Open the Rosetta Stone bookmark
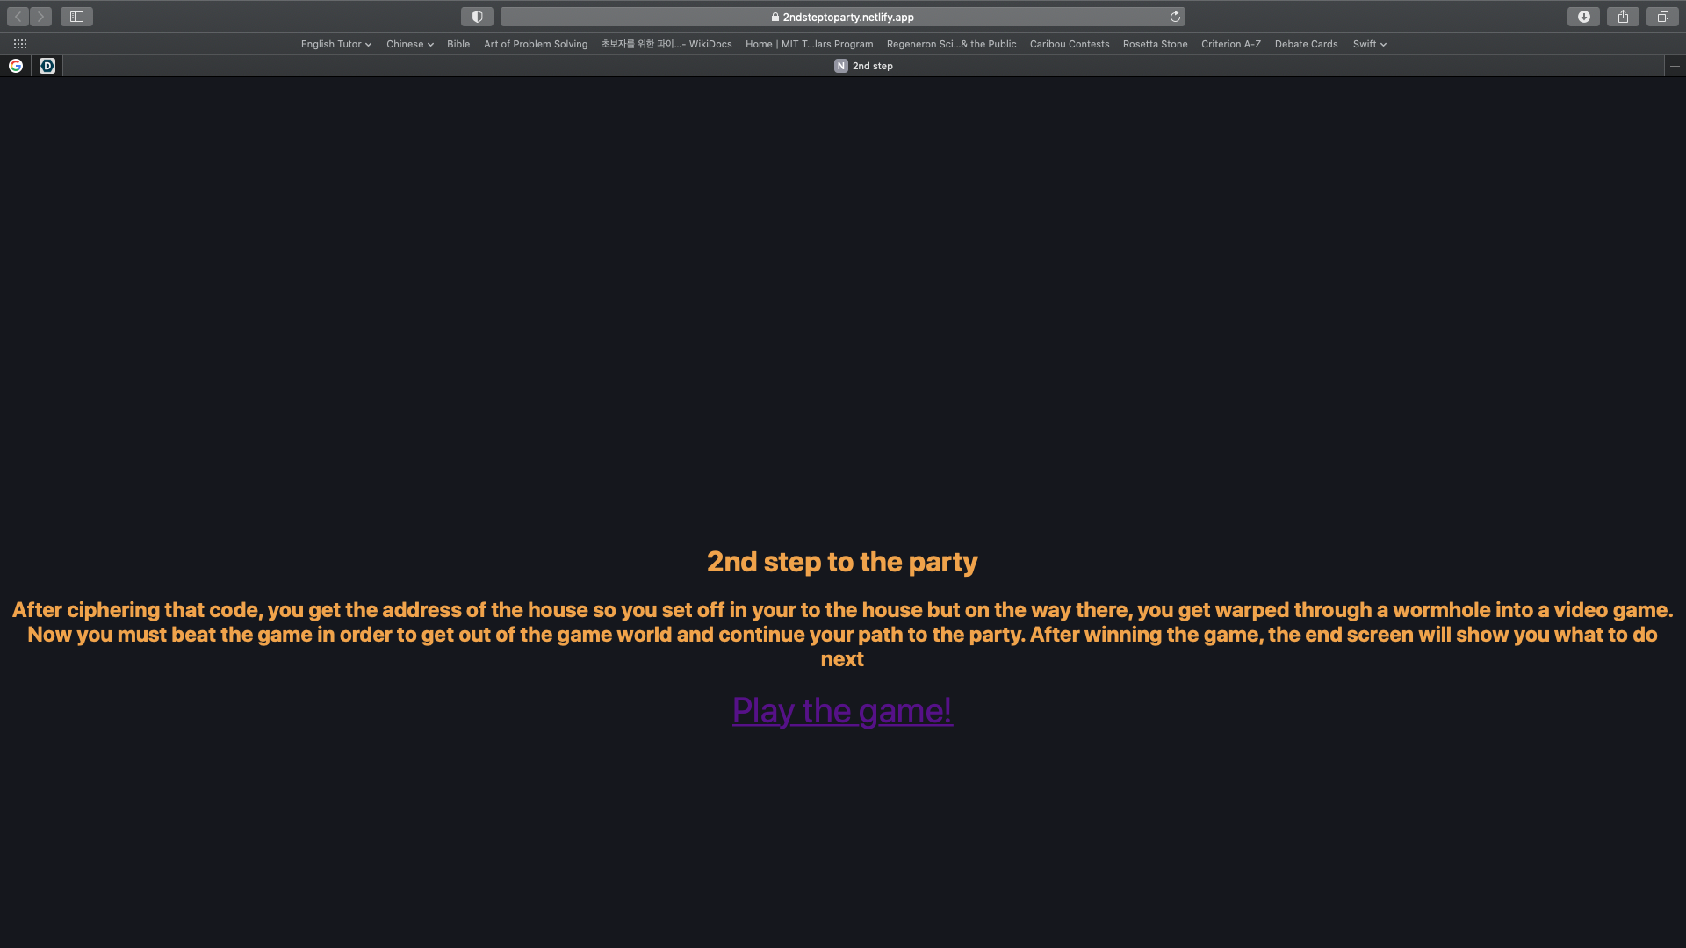This screenshot has height=948, width=1686. pos(1155,44)
